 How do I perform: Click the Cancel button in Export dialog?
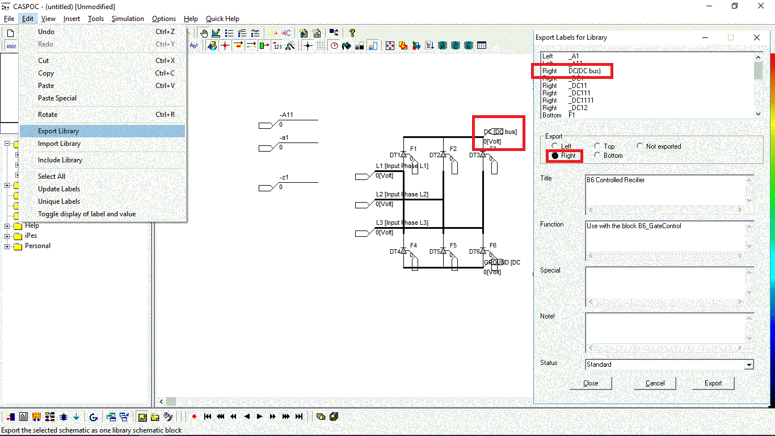click(x=655, y=383)
